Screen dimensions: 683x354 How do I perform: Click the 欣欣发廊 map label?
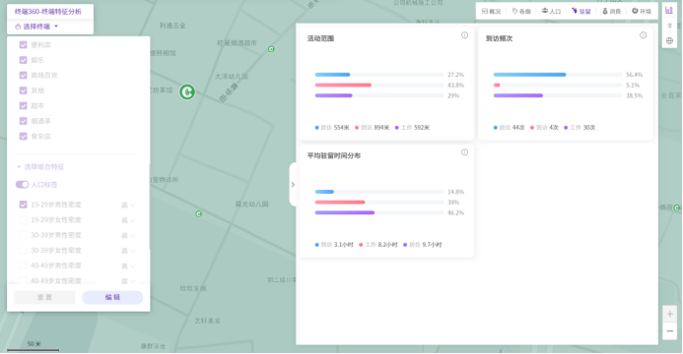pos(193,288)
